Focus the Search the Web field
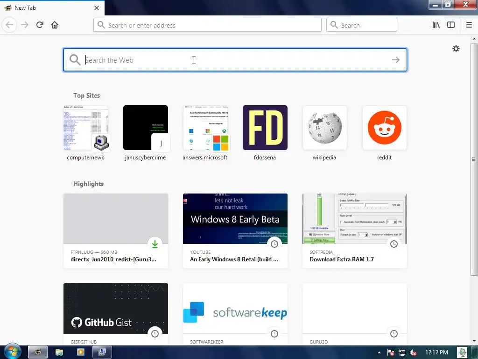 (235, 60)
